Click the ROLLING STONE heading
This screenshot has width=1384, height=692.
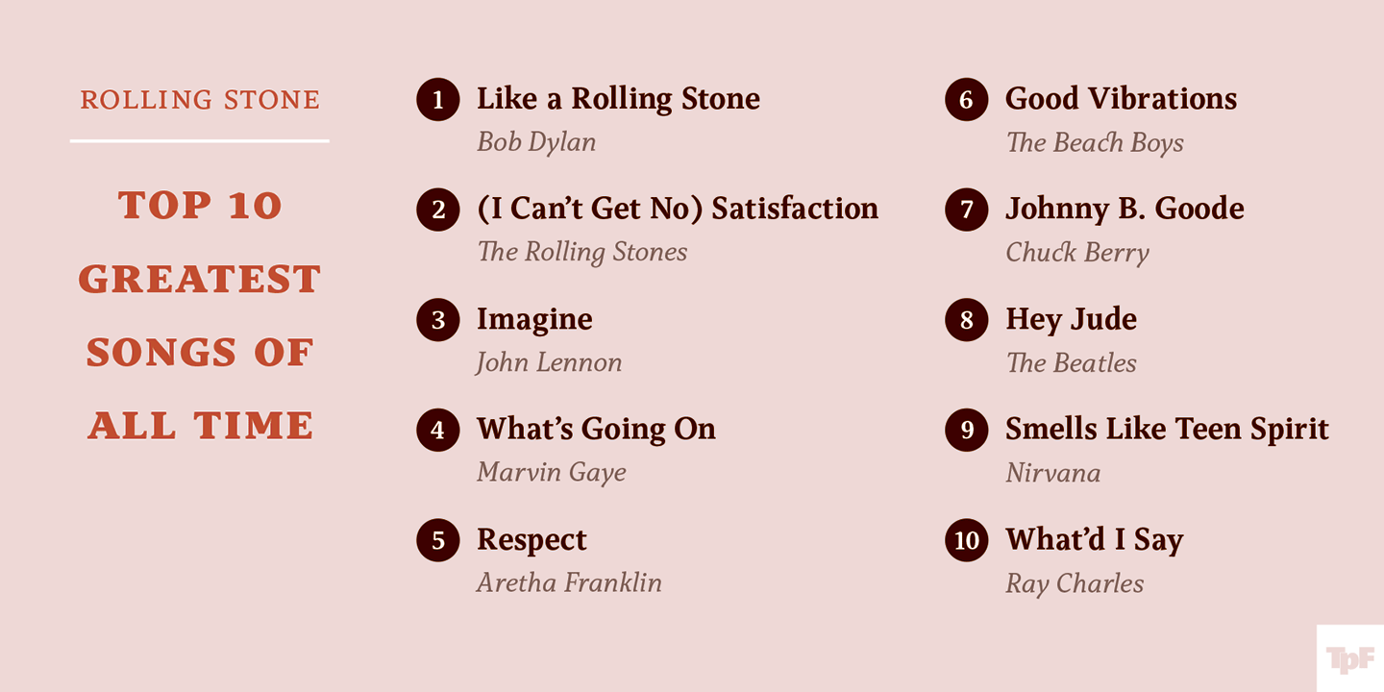point(200,100)
